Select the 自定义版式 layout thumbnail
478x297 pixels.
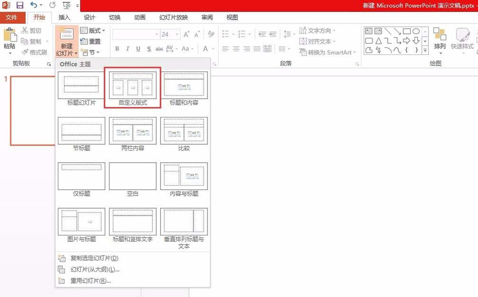pos(132,85)
